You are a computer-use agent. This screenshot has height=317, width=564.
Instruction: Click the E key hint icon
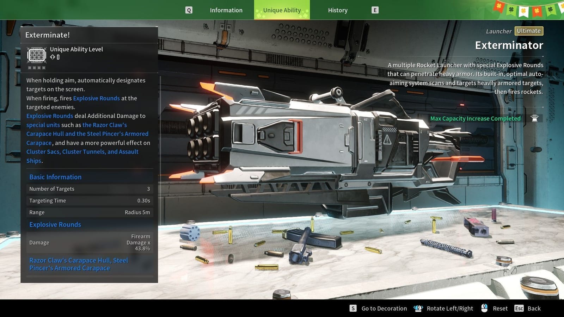pyautogui.click(x=375, y=10)
